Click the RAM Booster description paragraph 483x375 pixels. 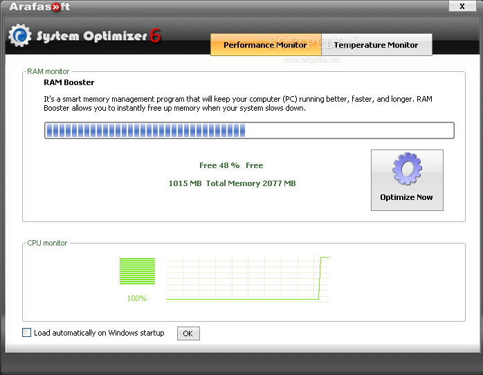click(x=238, y=104)
